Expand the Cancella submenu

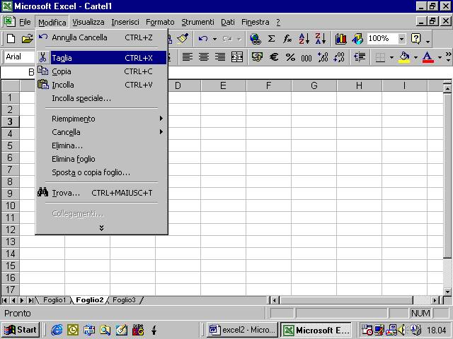[101, 132]
